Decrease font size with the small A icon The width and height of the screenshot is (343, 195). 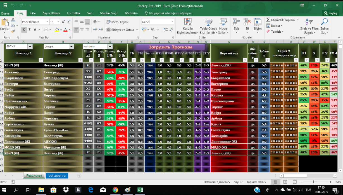[69, 22]
